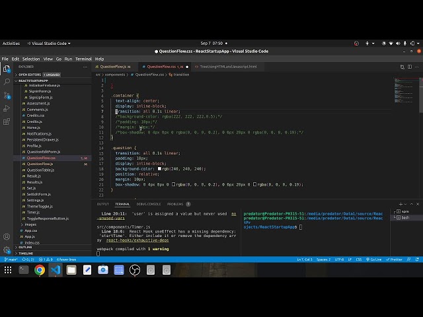Switch to the QuestionFlow.js editor tab
Screen dimensions: 423x317
click(x=113, y=67)
